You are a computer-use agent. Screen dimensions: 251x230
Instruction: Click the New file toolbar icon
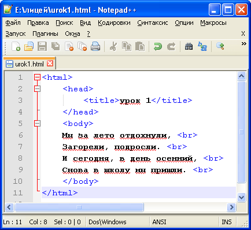point(16,46)
